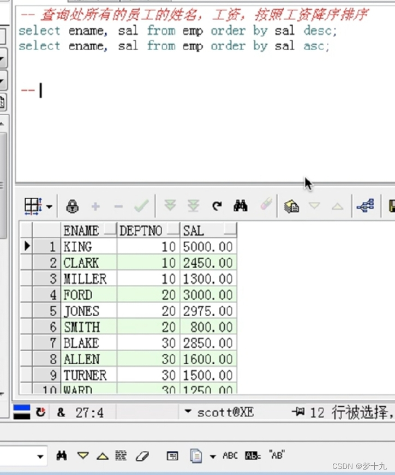The image size is (395, 475).
Task: Select the SMITH cell
Action: click(x=89, y=327)
